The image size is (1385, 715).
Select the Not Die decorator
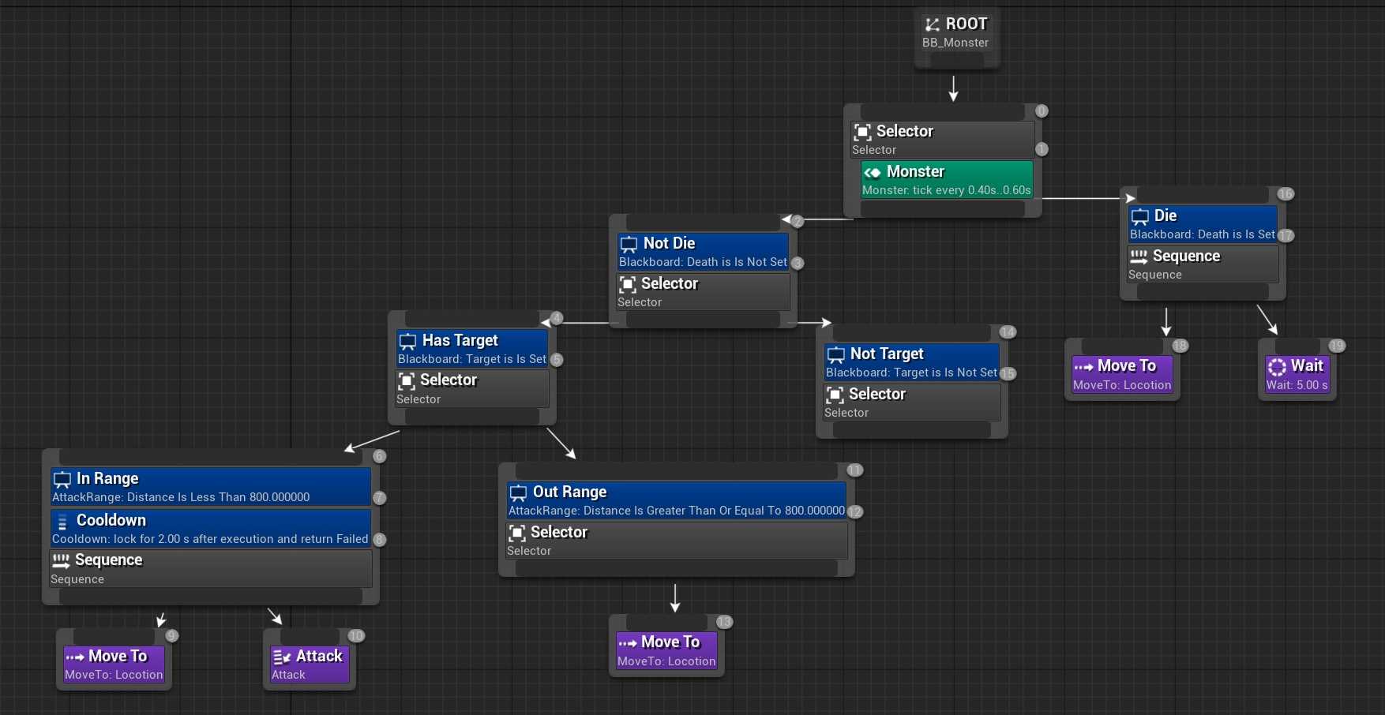703,252
